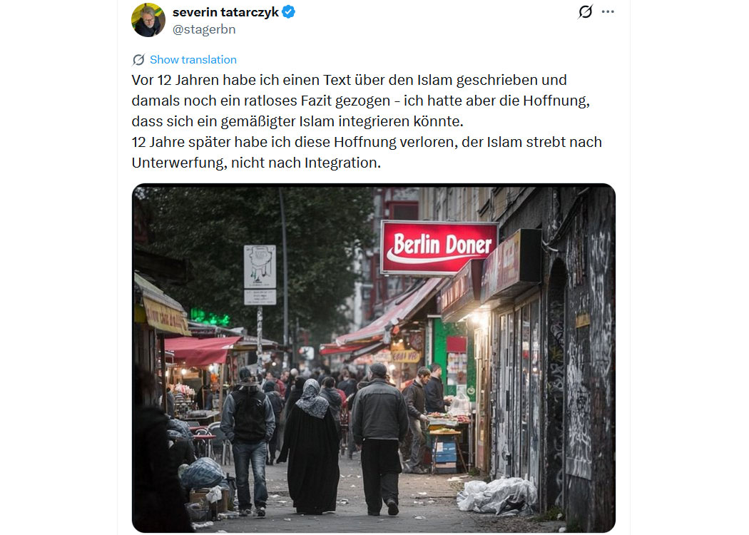Open the Grok explain-post icon
This screenshot has height=535, width=749.
tap(585, 11)
